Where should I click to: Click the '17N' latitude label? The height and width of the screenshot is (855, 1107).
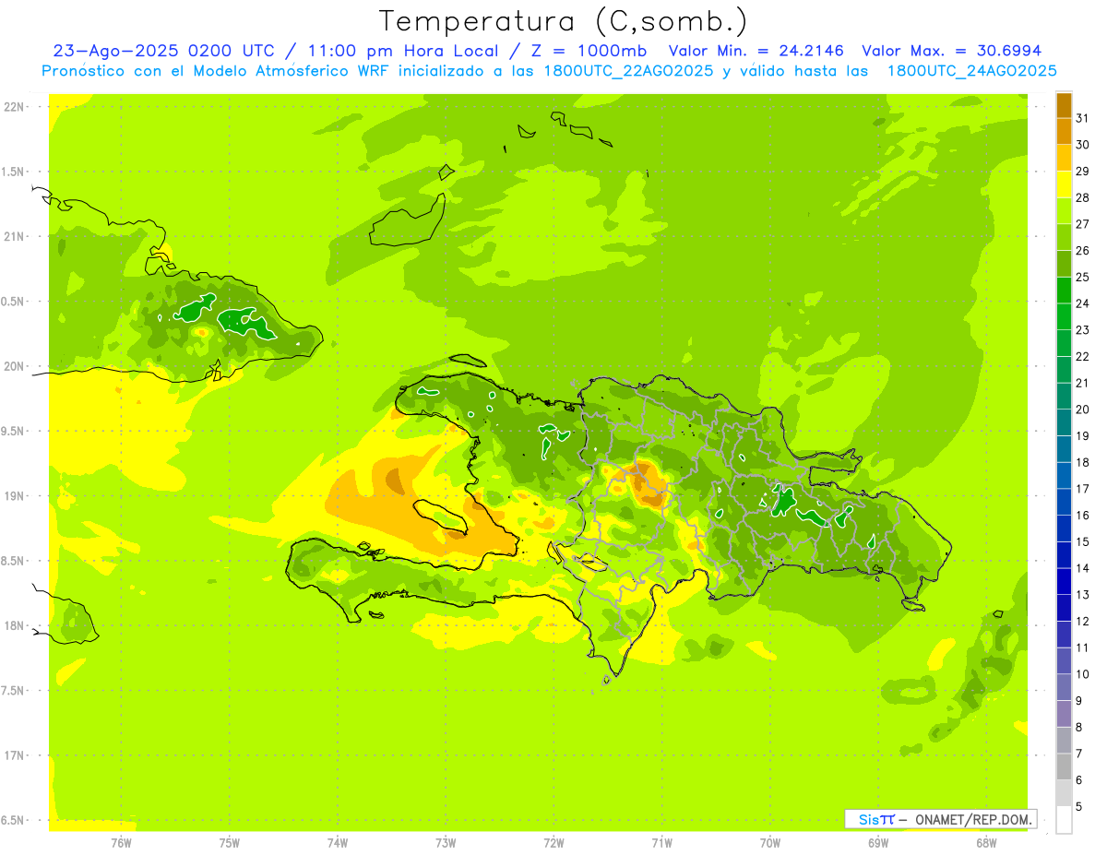(14, 755)
